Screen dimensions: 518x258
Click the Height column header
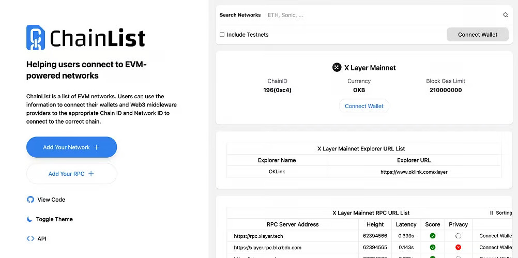pyautogui.click(x=375, y=224)
